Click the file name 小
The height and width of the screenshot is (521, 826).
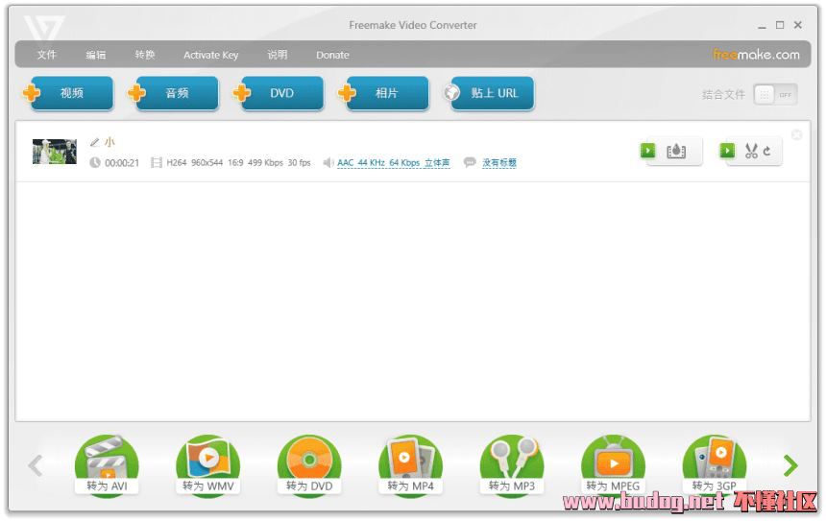pyautogui.click(x=109, y=142)
